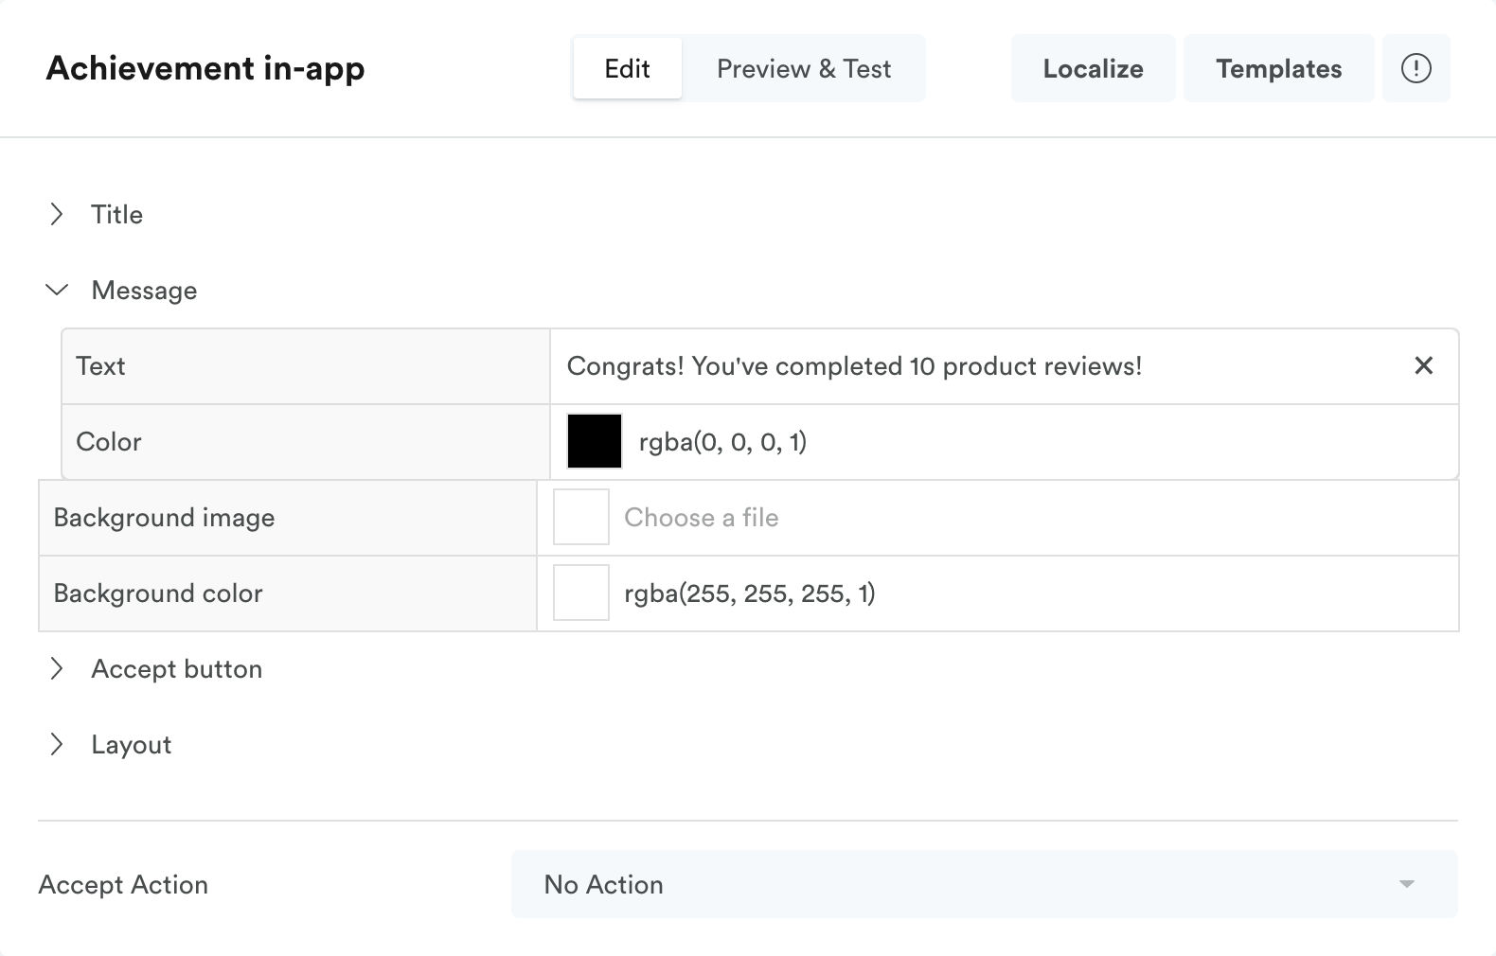Click the background image file thumbnail box
Viewport: 1496px width, 956px height.
coord(581,518)
